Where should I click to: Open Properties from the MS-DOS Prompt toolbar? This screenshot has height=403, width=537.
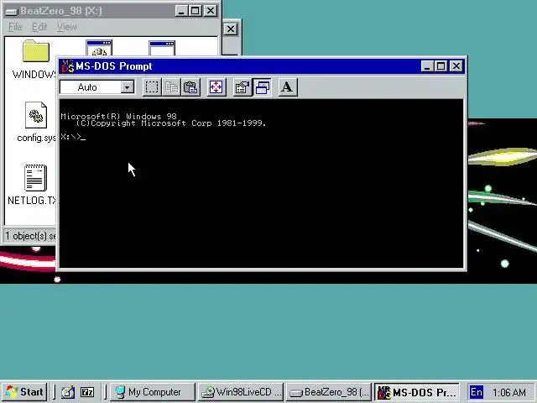[x=242, y=87]
